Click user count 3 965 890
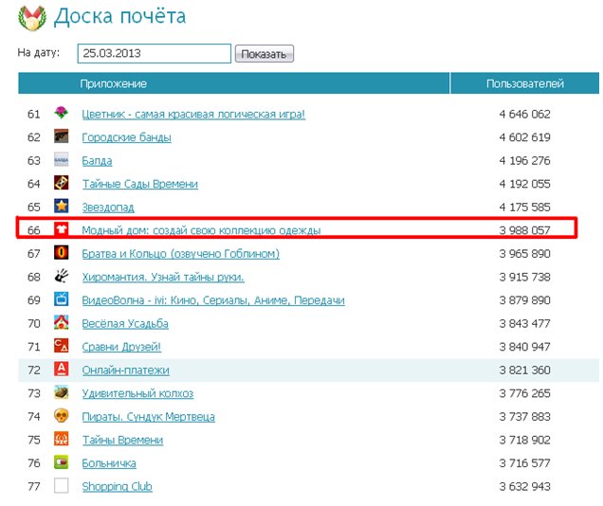Viewport: 603px width, 506px height. 524,254
